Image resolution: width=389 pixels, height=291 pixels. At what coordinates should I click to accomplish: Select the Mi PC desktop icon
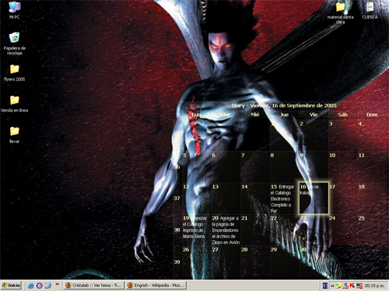[x=15, y=10]
